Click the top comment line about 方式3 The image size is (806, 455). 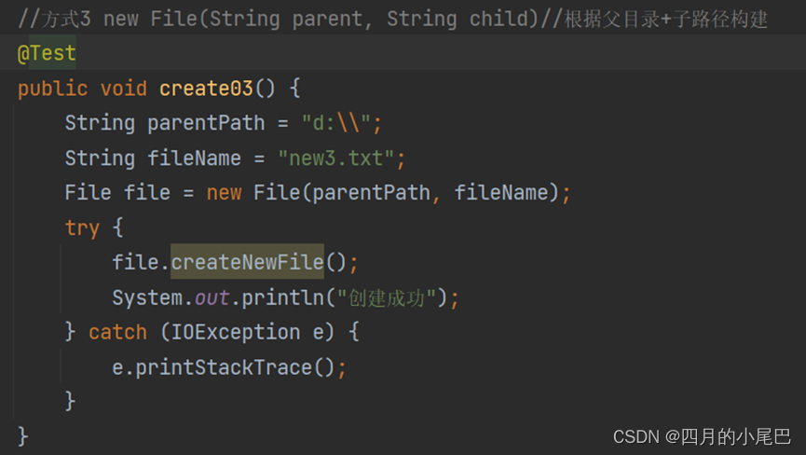(x=391, y=19)
